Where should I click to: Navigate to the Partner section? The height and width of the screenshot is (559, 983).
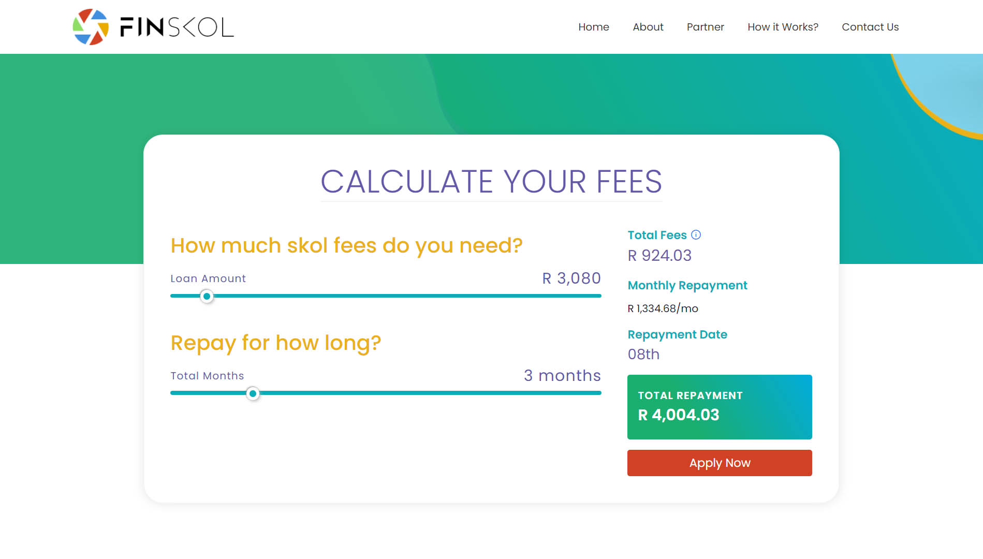[706, 27]
